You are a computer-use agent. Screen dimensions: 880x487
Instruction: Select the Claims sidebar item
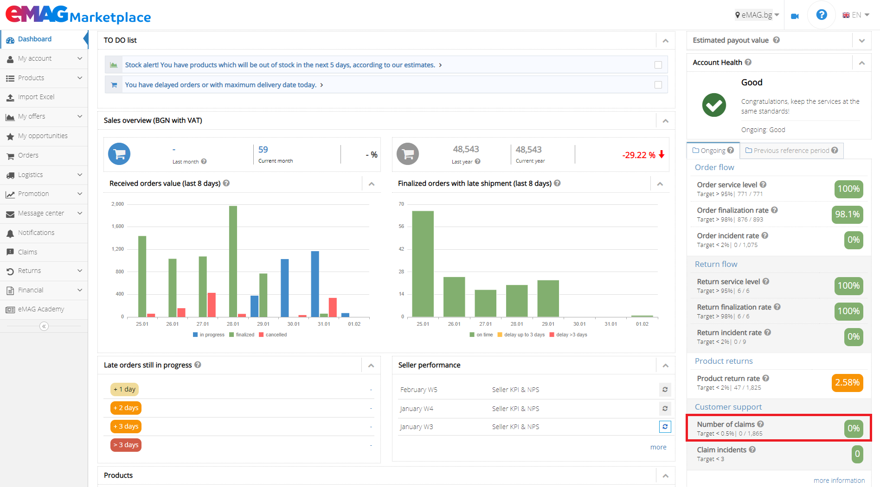[28, 252]
